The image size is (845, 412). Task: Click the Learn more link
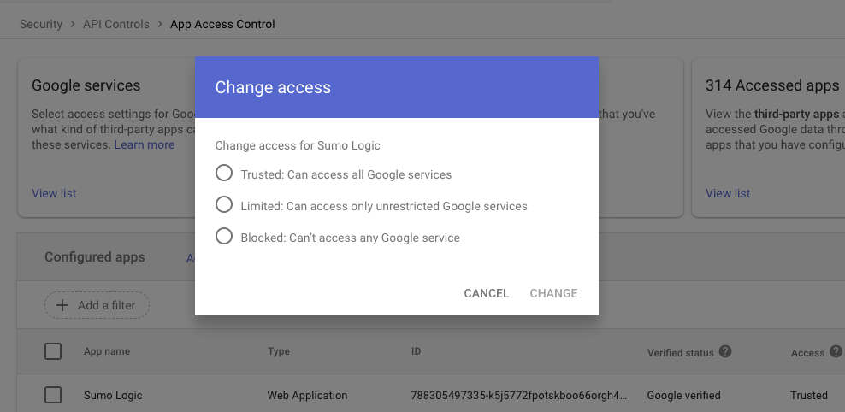click(x=145, y=145)
